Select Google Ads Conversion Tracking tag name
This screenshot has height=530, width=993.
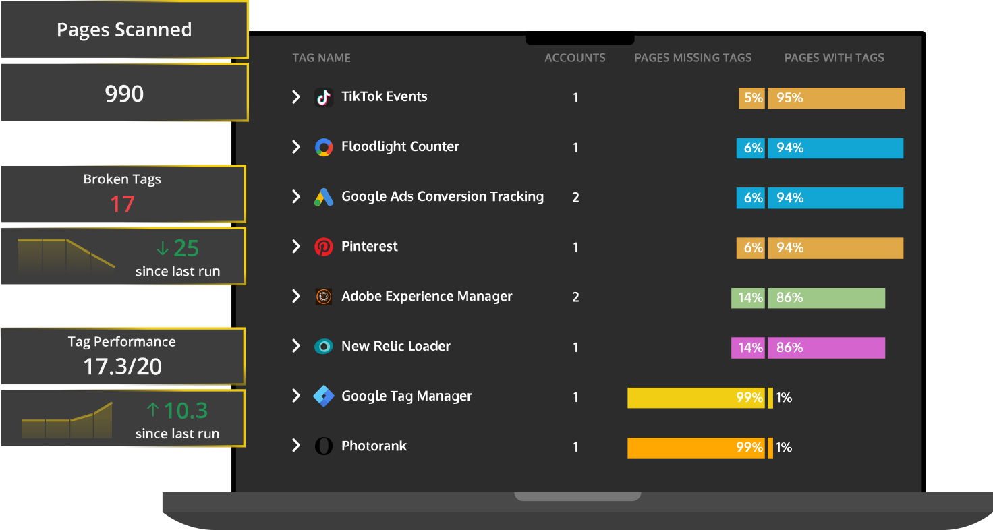coord(443,196)
